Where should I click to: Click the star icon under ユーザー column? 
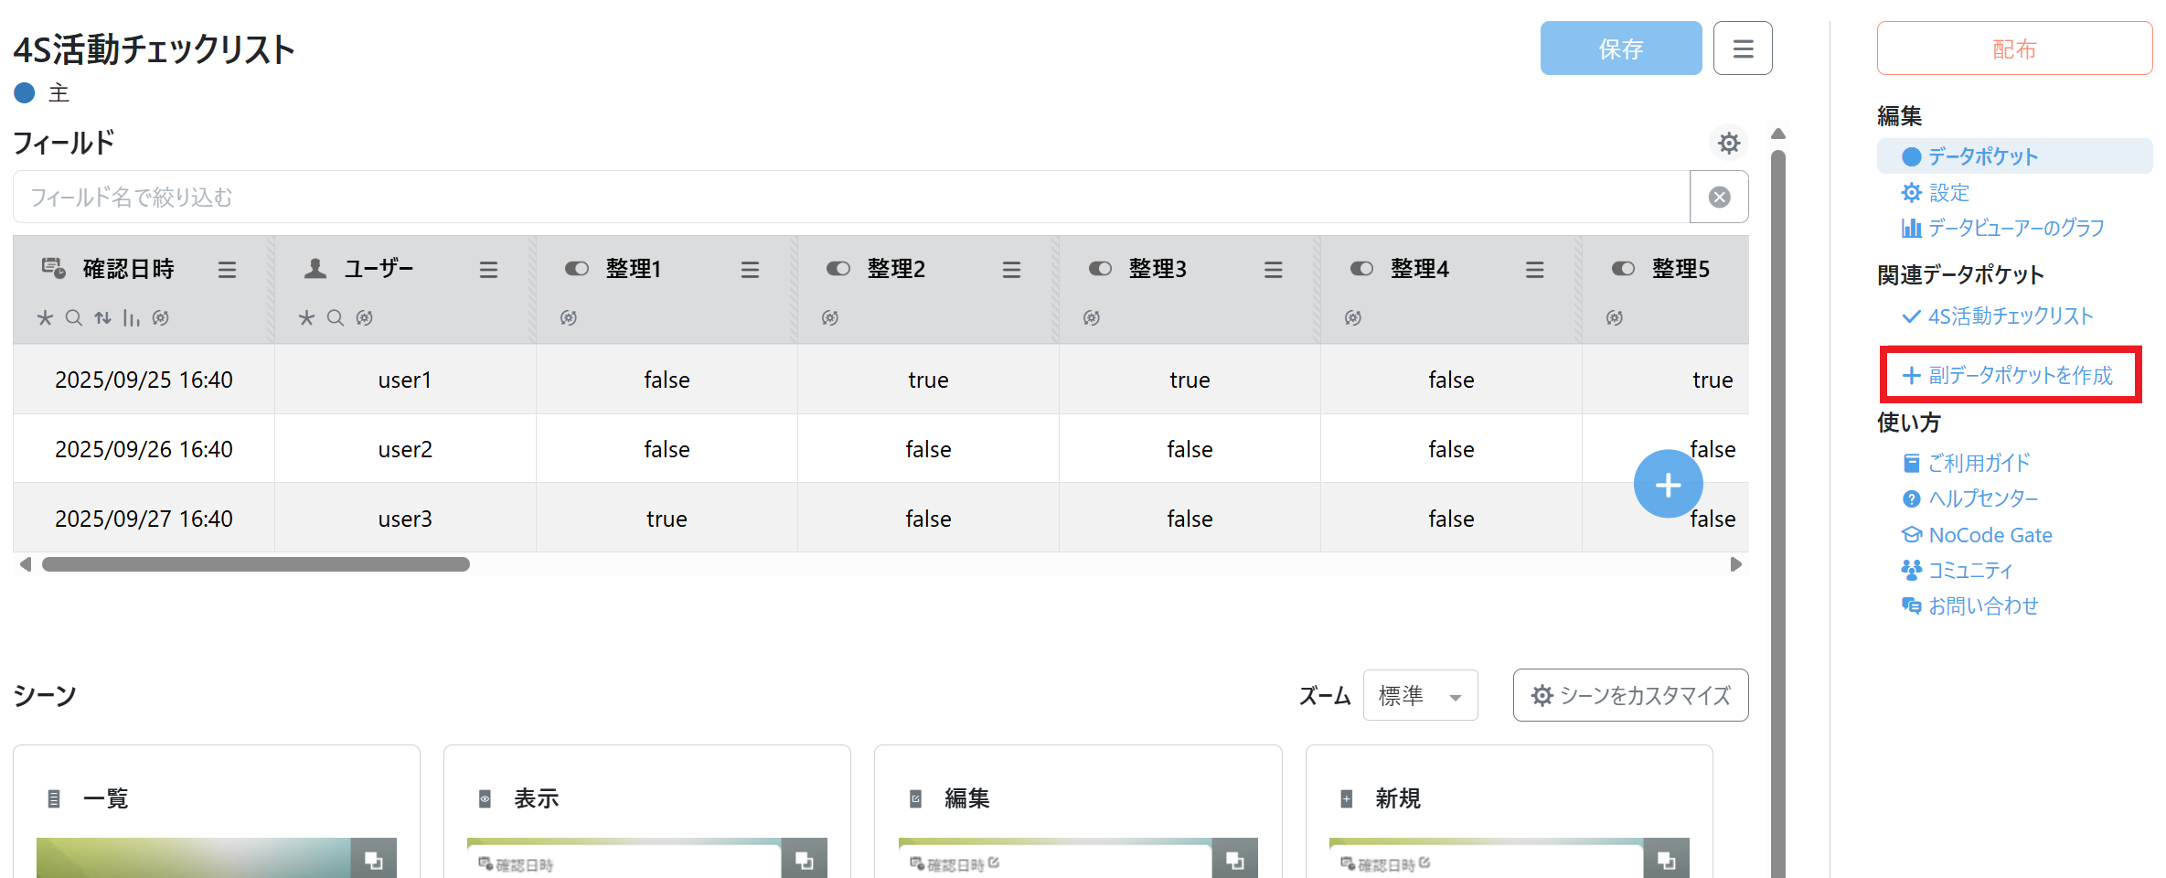pyautogui.click(x=306, y=317)
